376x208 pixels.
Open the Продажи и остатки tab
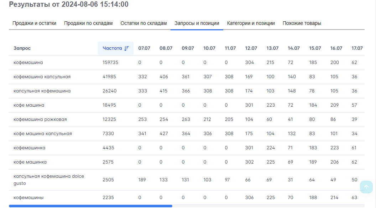pyautogui.click(x=34, y=23)
